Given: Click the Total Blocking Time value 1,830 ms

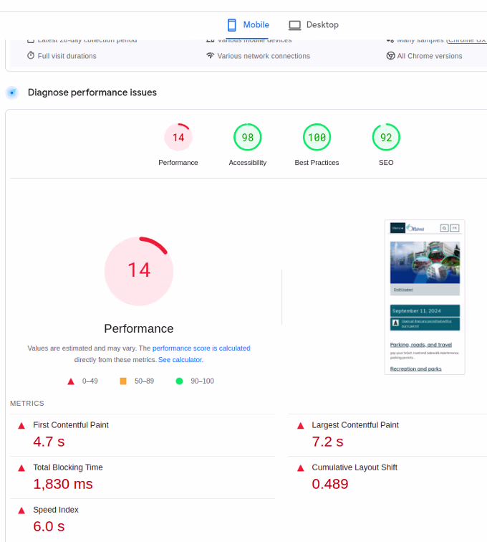Looking at the screenshot, I should click(63, 484).
